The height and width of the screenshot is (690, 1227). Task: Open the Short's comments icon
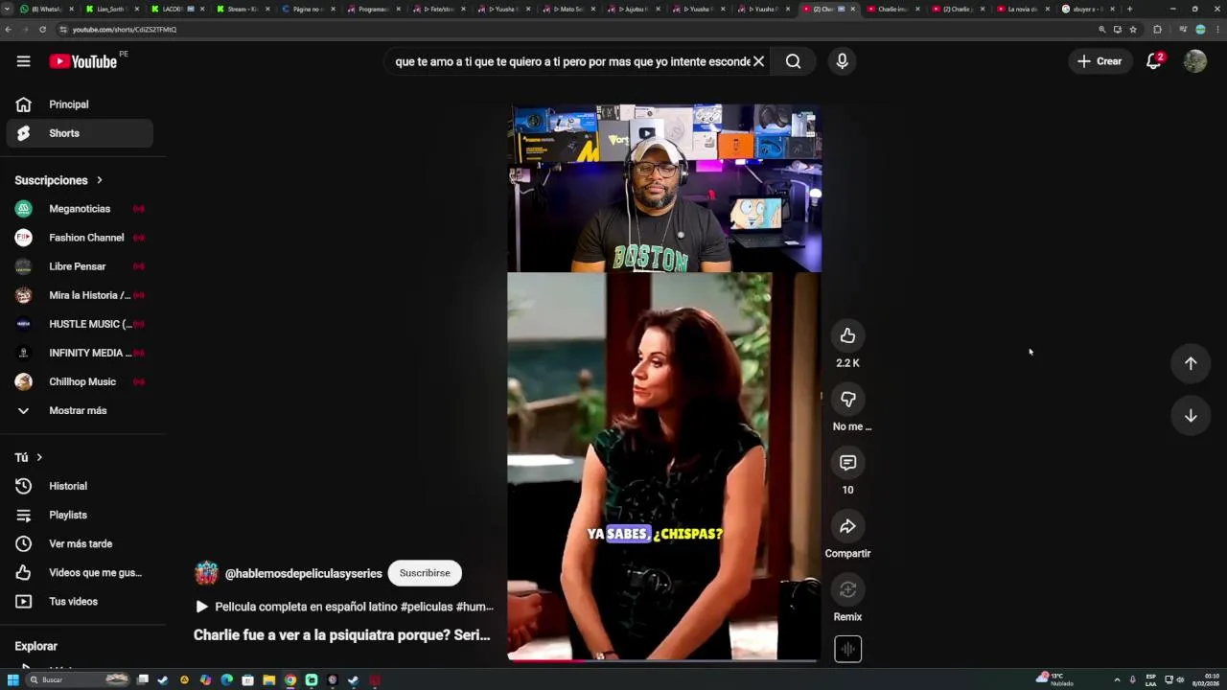point(847,463)
